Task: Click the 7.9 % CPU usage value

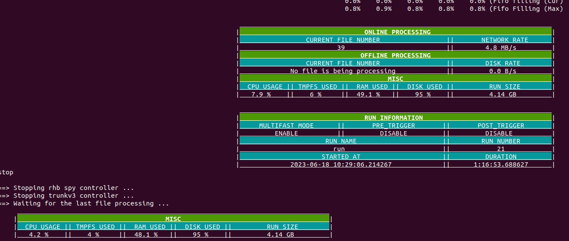Action: click(259, 94)
